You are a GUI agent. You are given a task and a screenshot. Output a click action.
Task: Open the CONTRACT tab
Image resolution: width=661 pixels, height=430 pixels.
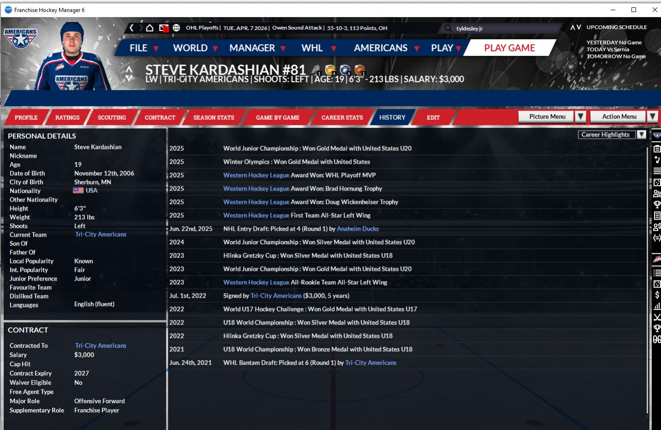tap(160, 117)
